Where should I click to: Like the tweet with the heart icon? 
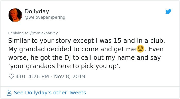tap(11, 76)
